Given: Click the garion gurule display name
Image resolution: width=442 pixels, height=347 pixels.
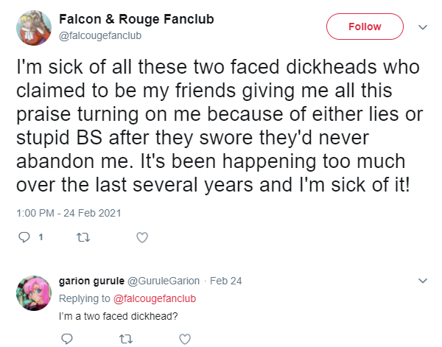Looking at the screenshot, I should (x=91, y=281).
